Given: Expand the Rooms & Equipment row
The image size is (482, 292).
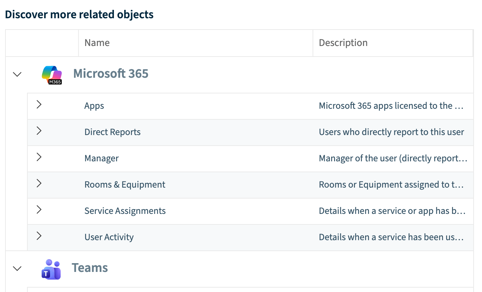Looking at the screenshot, I should tap(39, 184).
